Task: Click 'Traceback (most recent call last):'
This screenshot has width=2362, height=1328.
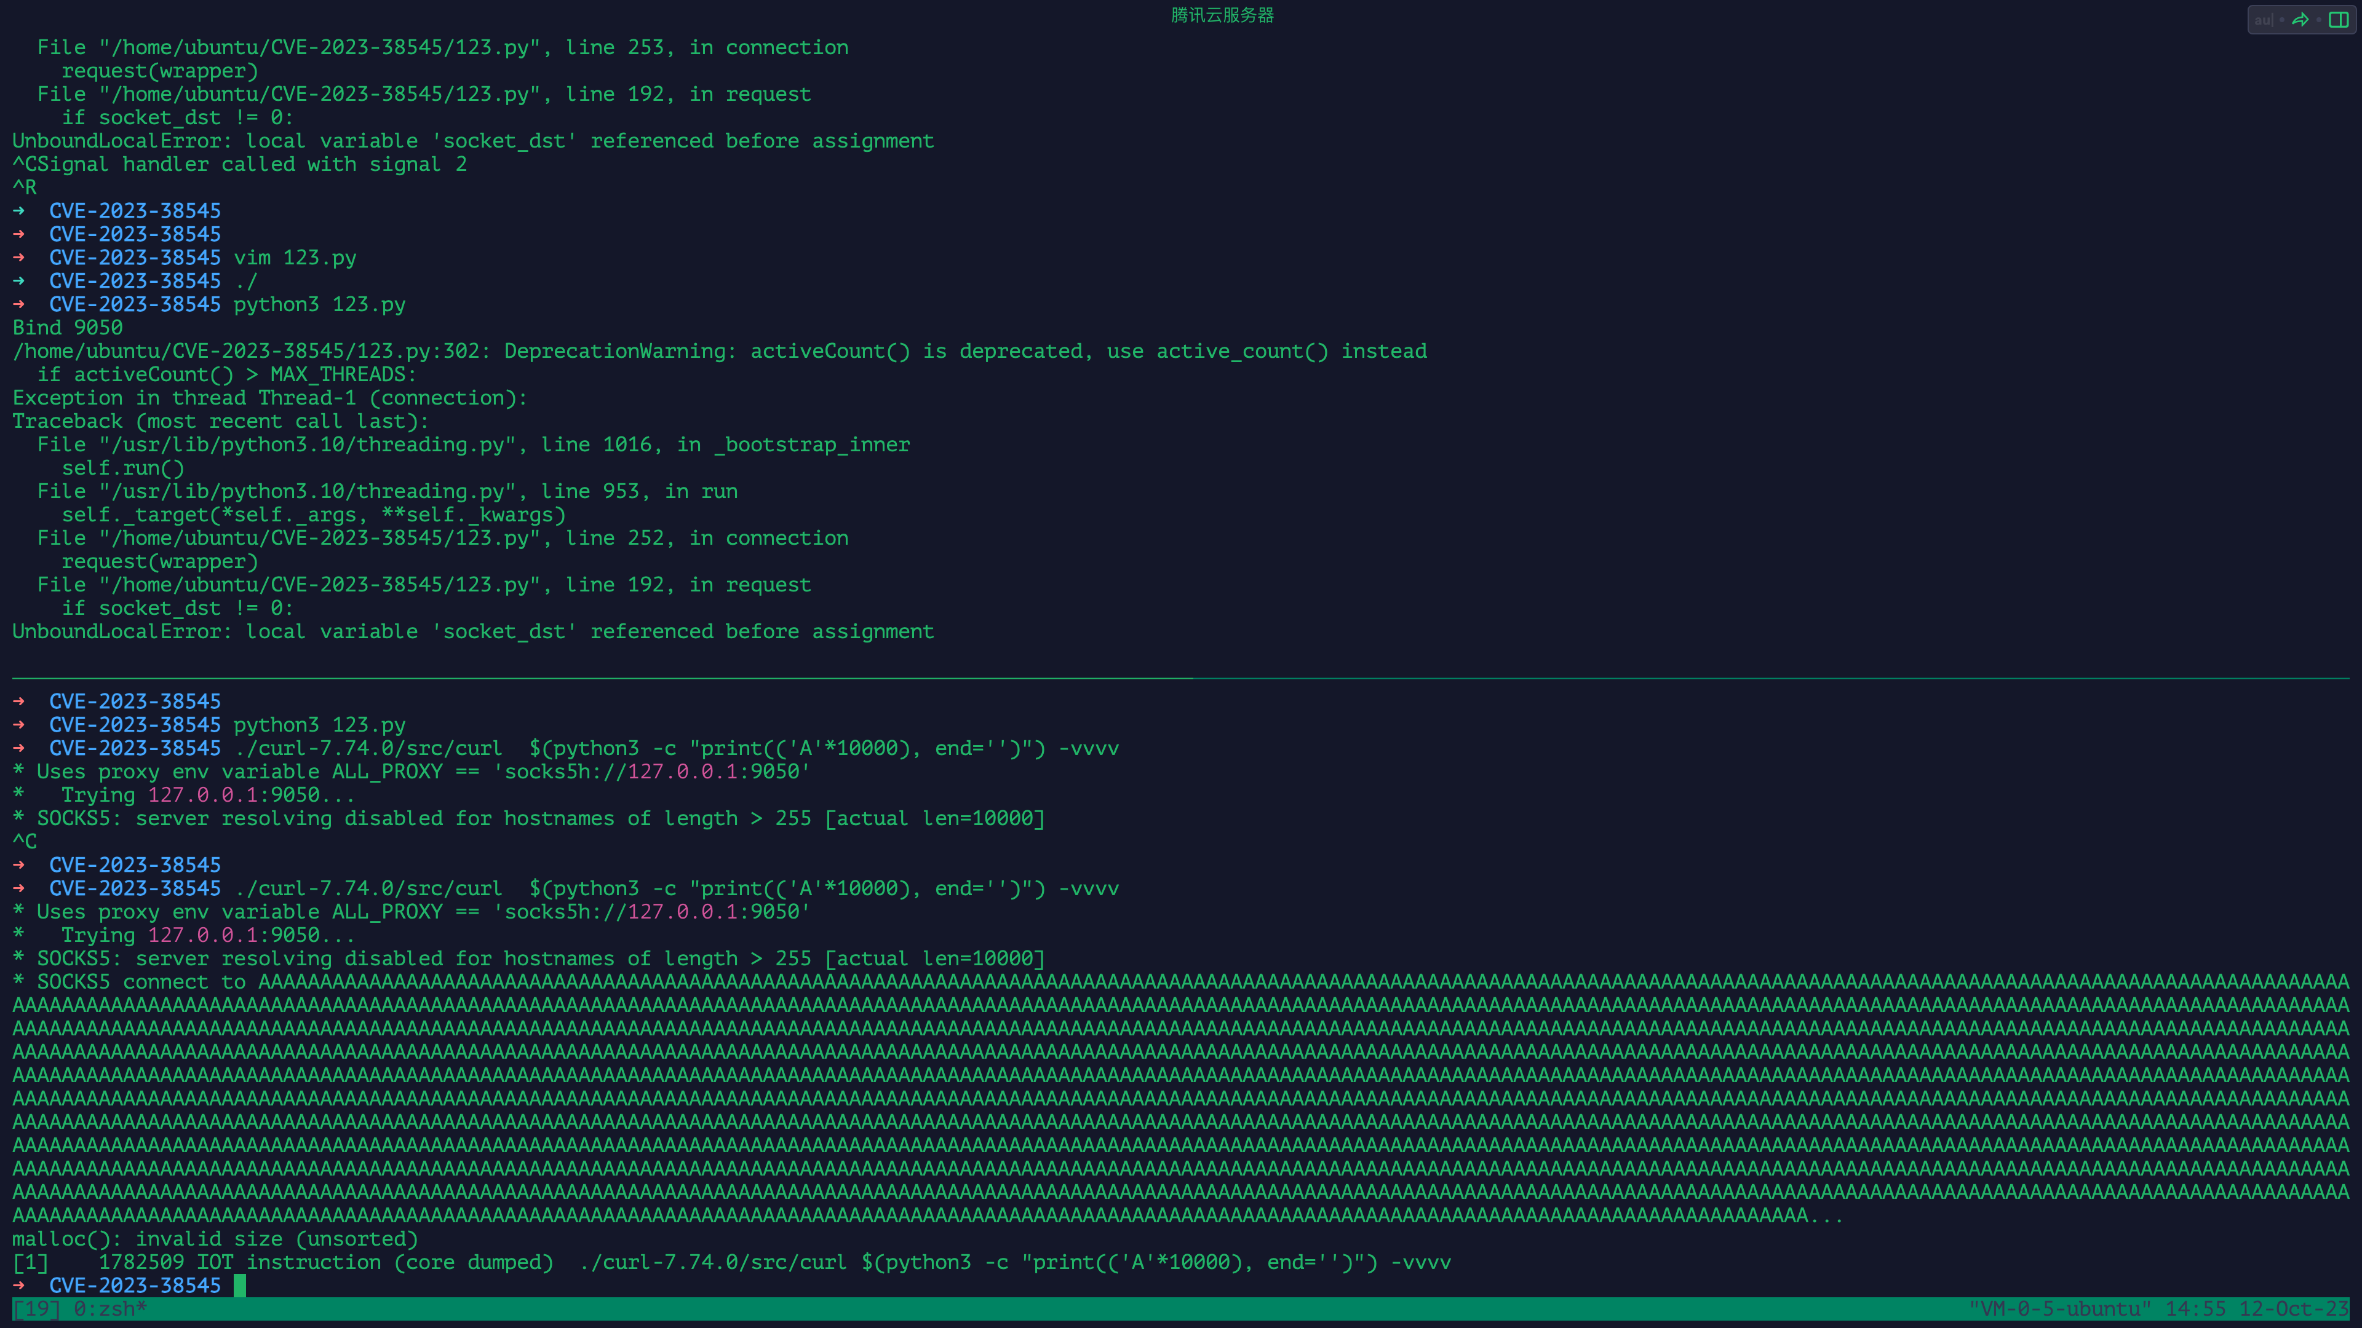Action: [220, 421]
